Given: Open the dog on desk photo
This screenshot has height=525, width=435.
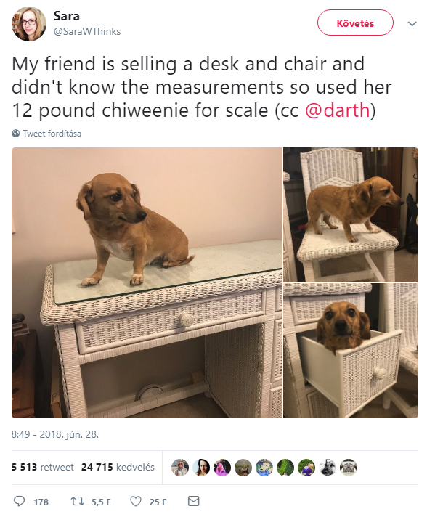Looking at the screenshot, I should [147, 282].
